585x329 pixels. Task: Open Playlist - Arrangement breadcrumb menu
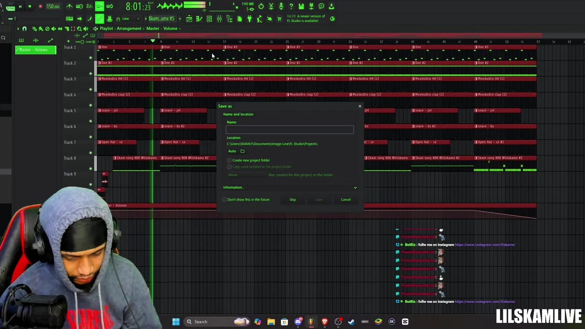(121, 28)
